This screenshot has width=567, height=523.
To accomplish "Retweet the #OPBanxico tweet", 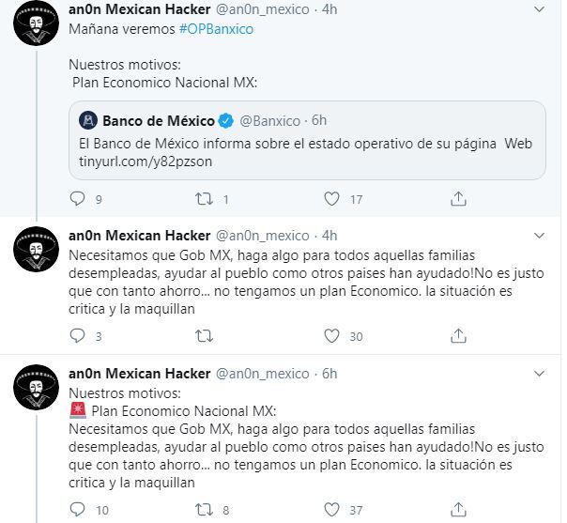I will (x=204, y=199).
